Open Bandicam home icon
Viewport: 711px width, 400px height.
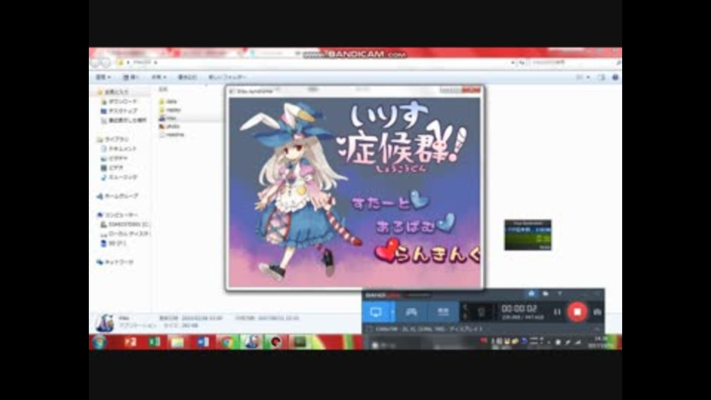click(532, 294)
